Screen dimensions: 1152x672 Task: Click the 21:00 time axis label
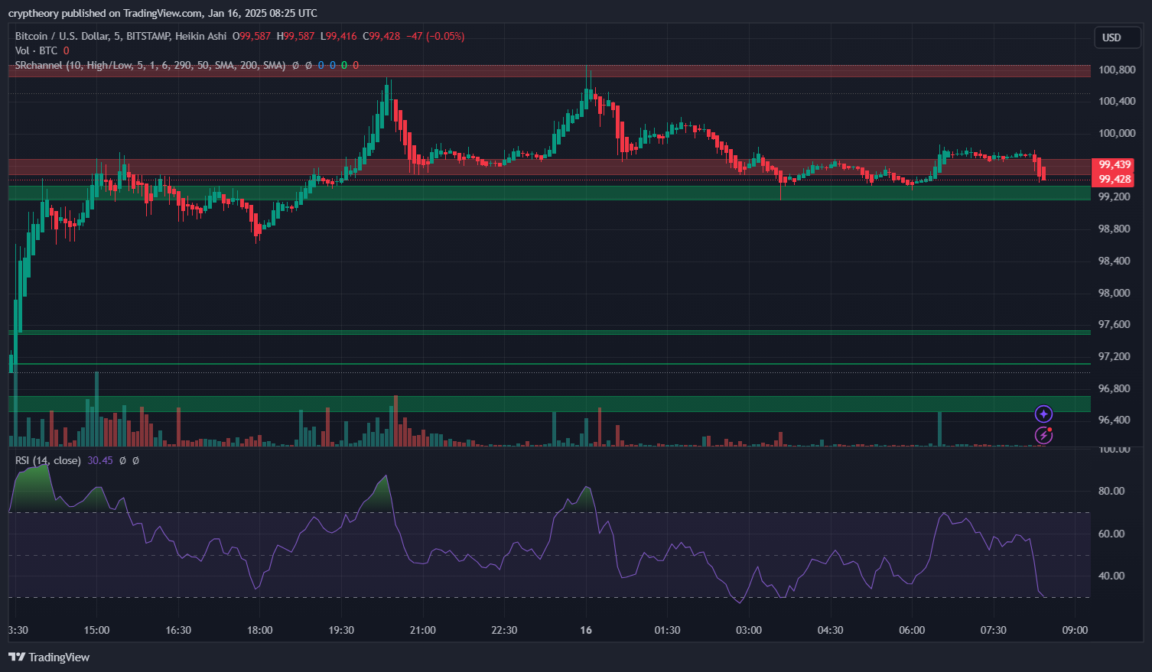coord(423,630)
